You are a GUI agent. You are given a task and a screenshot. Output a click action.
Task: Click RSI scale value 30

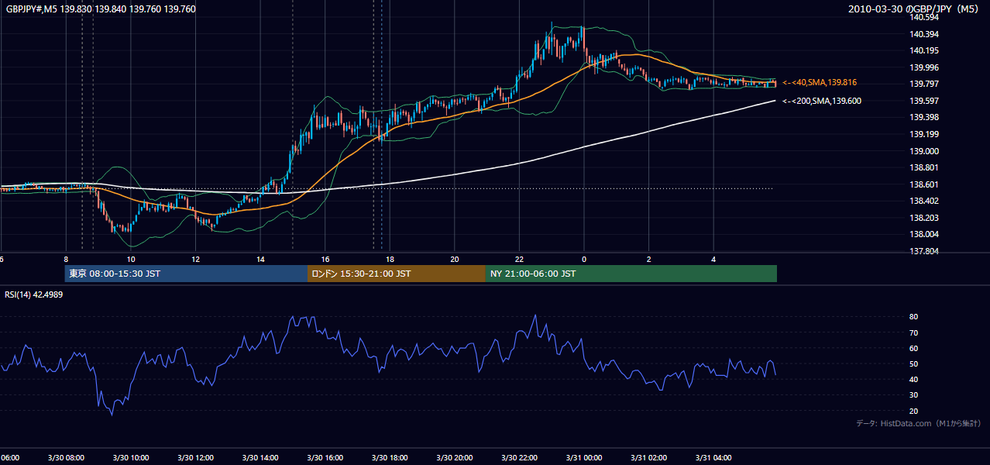pos(914,395)
